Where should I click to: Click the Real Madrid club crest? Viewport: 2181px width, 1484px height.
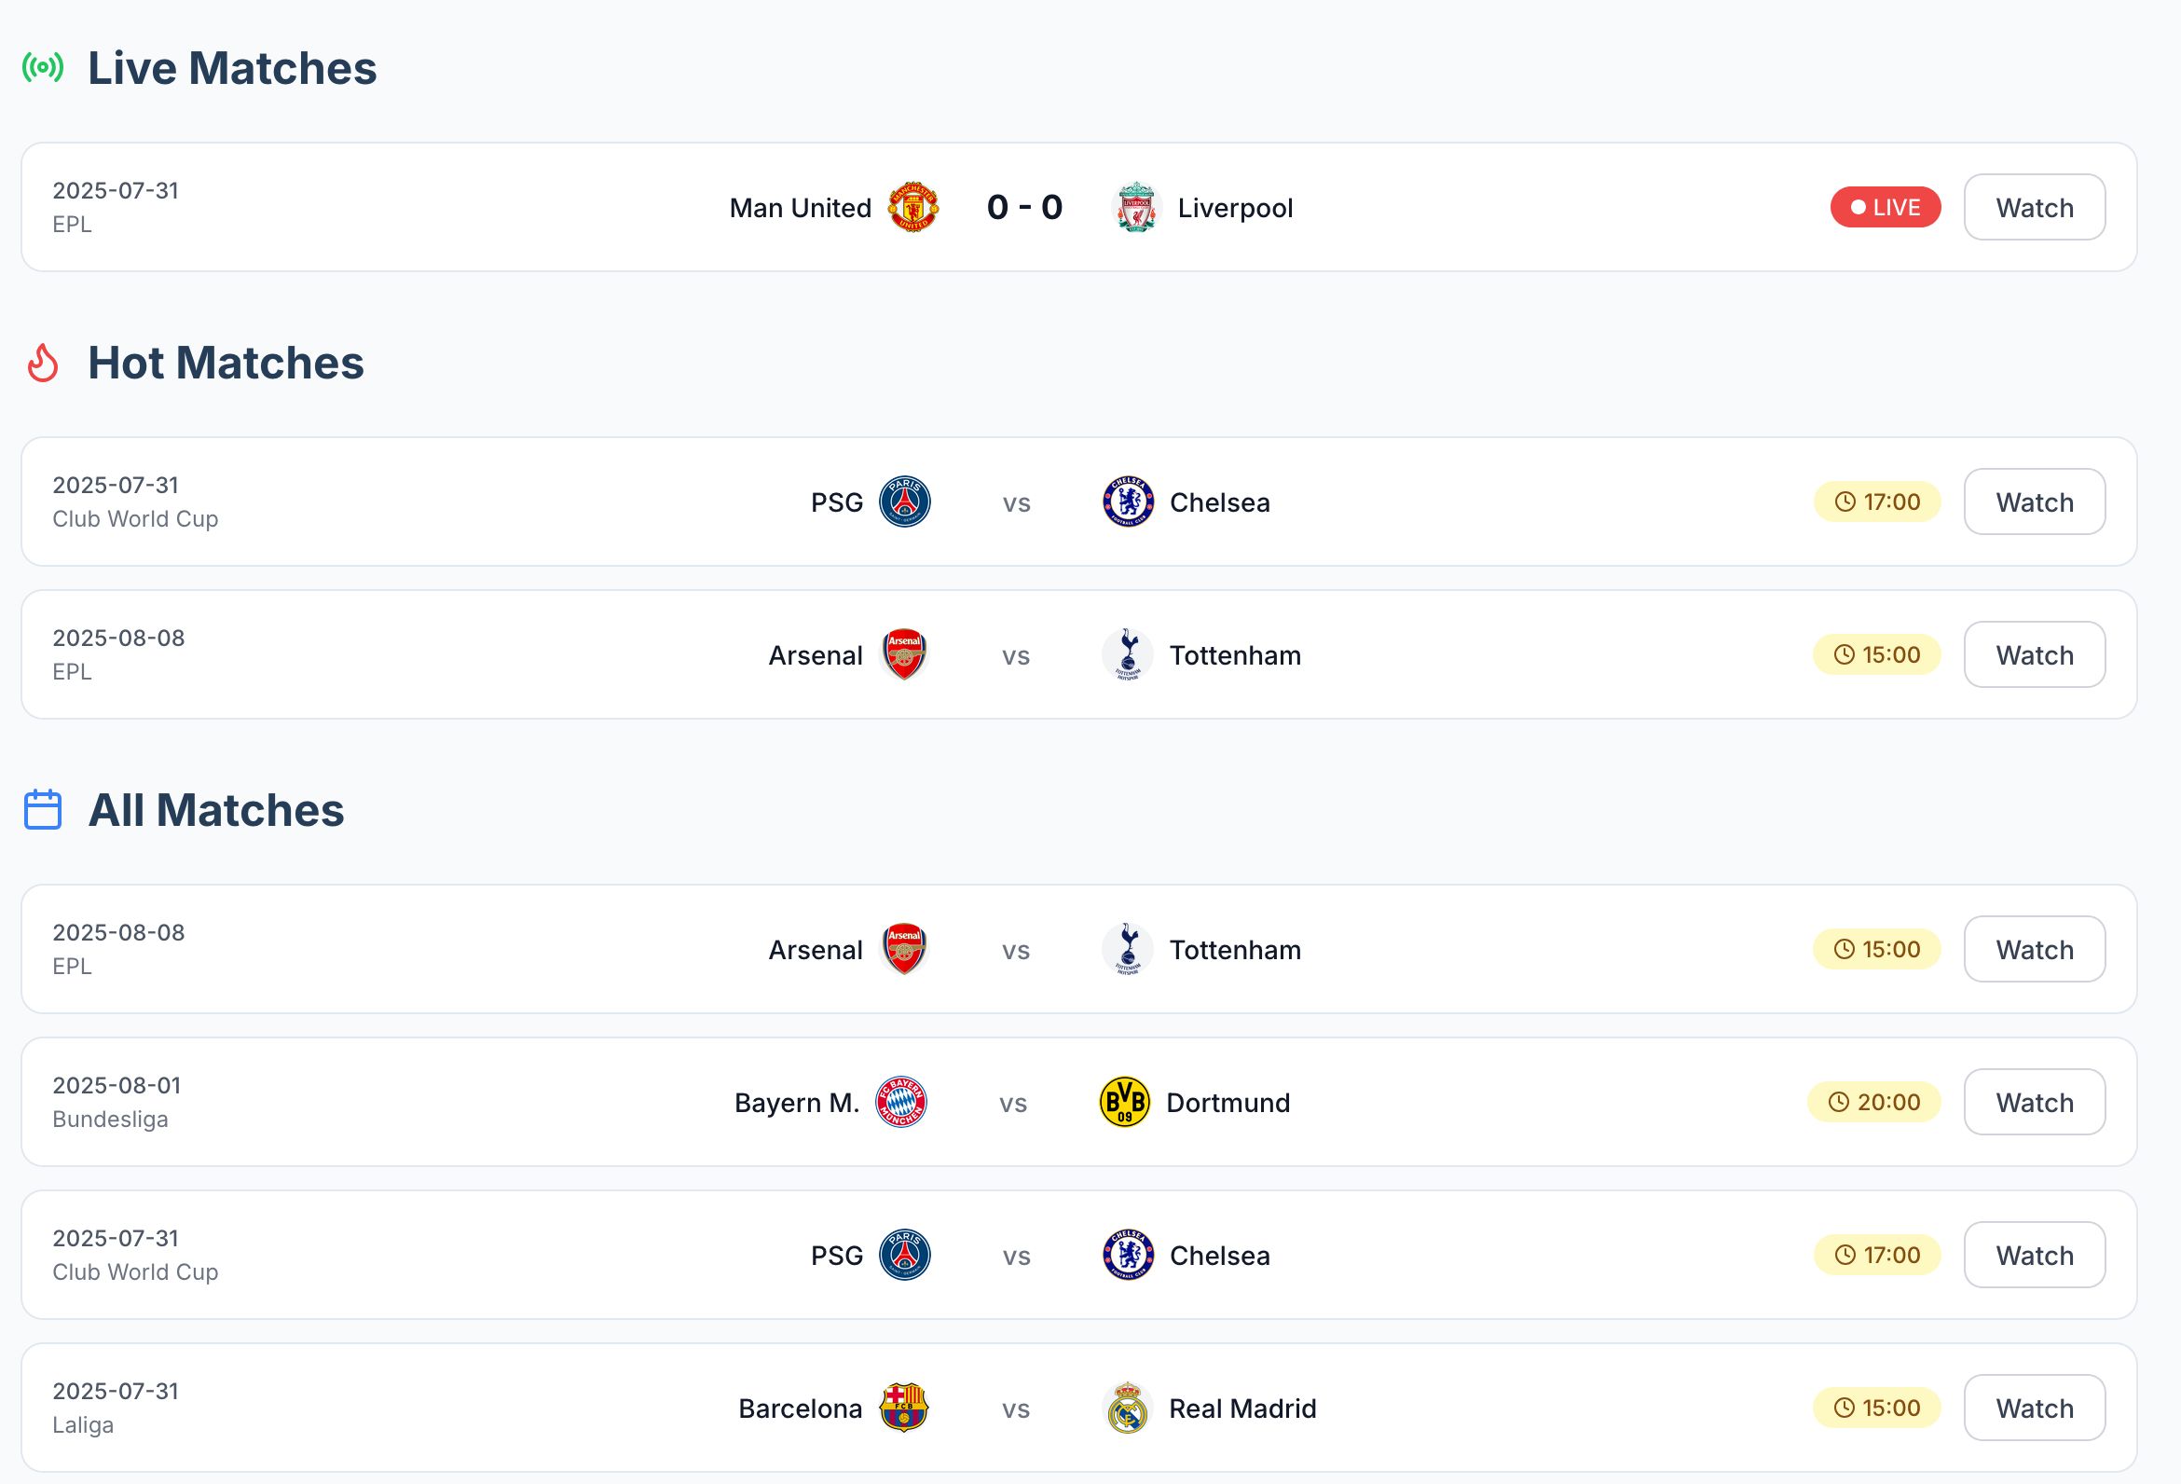pos(1127,1408)
